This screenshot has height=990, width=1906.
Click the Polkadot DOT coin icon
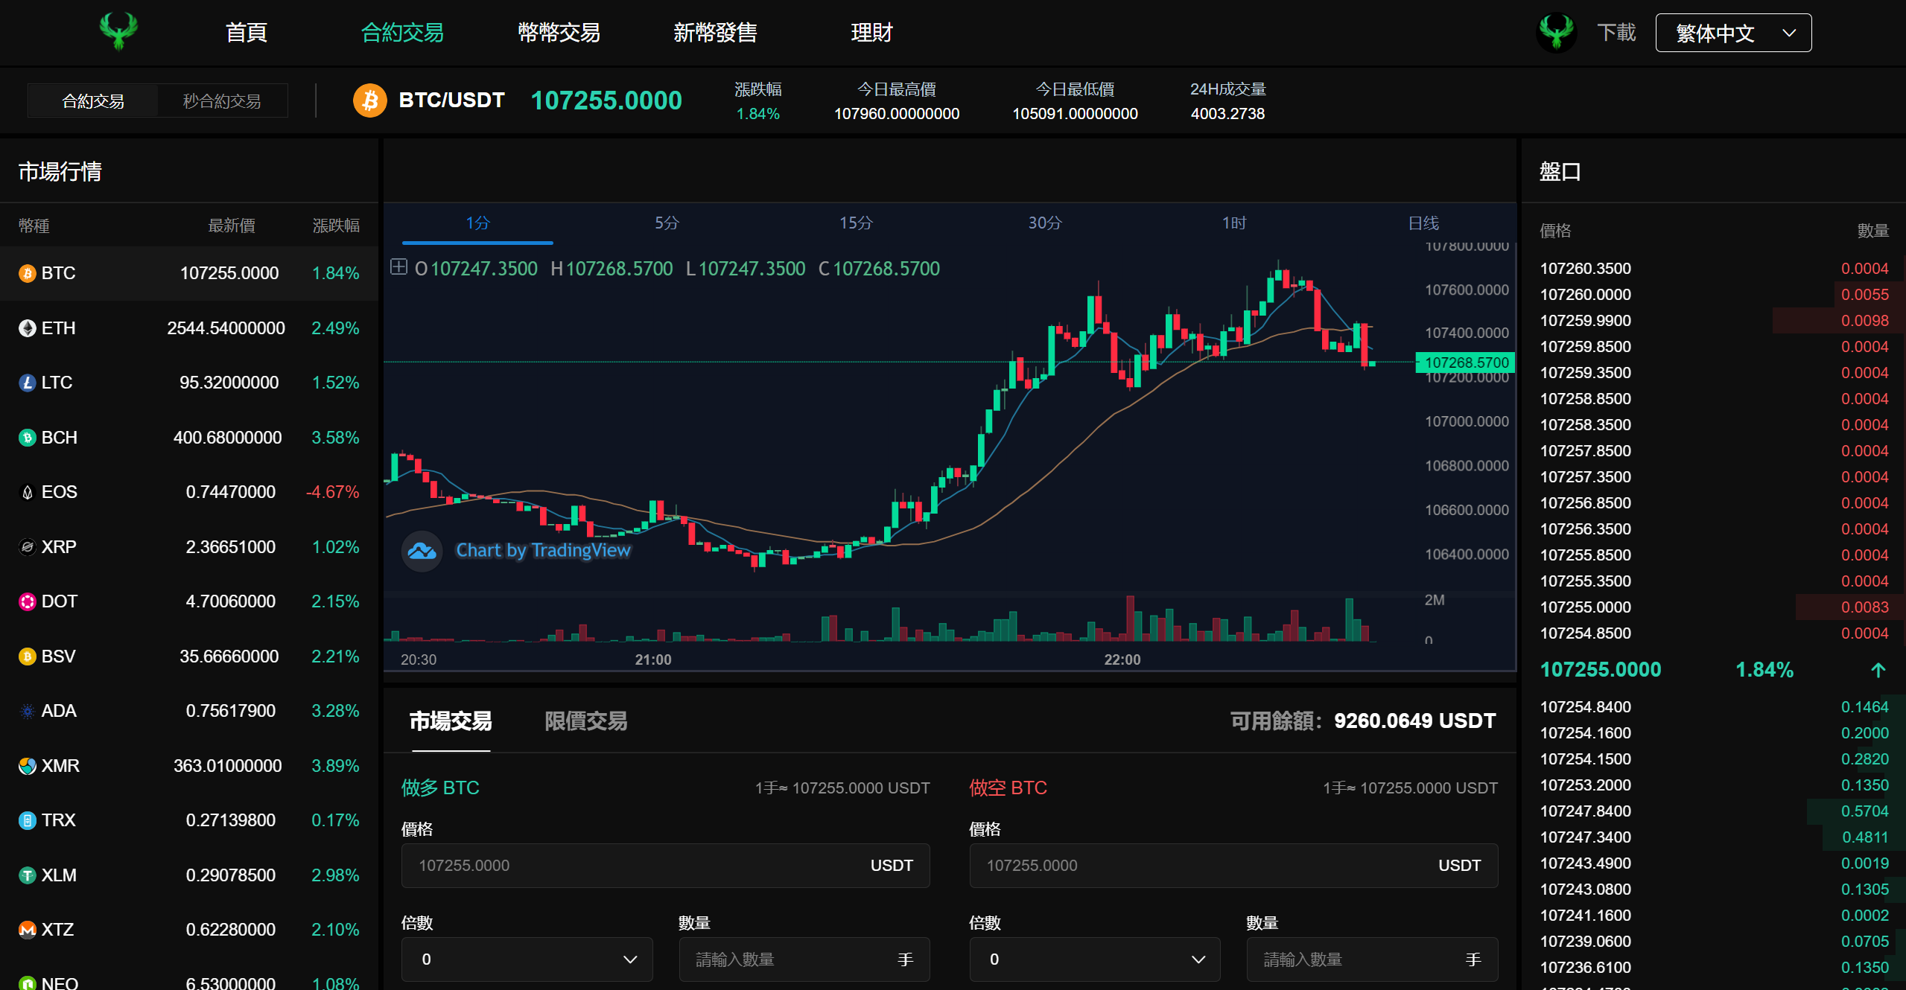[28, 601]
